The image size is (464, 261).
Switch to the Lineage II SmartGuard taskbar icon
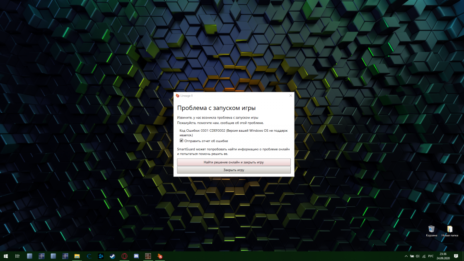pyautogui.click(x=160, y=256)
